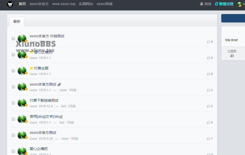245x155 pixels.
Task: Click last replier test on 使用[alog]文字[/alog]
Action: pyautogui.click(x=62, y=123)
